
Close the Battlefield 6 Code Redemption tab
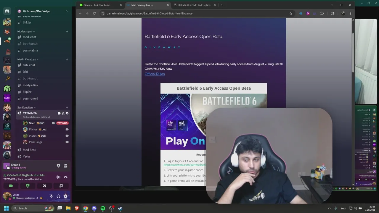(x=215, y=5)
